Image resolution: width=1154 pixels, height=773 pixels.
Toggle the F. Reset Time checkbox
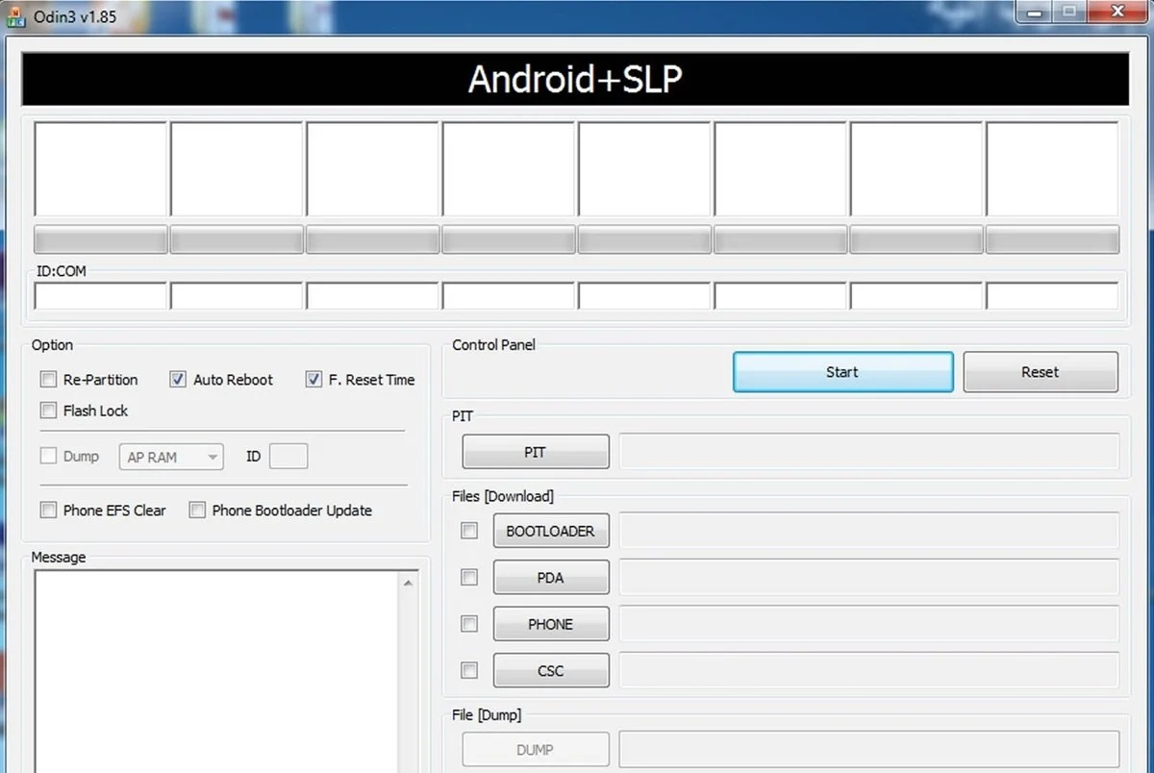[x=314, y=380]
